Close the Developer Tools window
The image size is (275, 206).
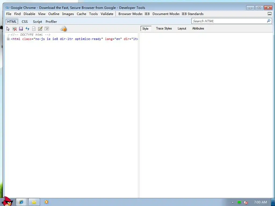click(268, 8)
